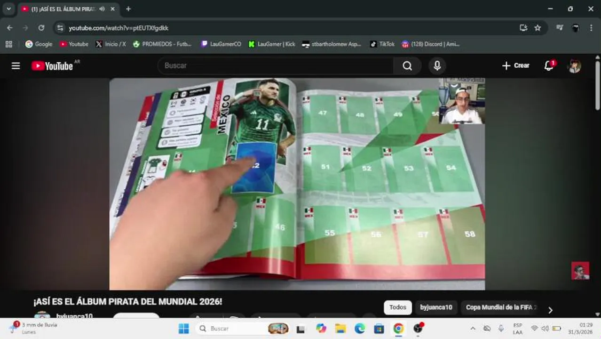Mute the tab via its speaker icon
The height and width of the screenshot is (339, 601).
[x=102, y=9]
